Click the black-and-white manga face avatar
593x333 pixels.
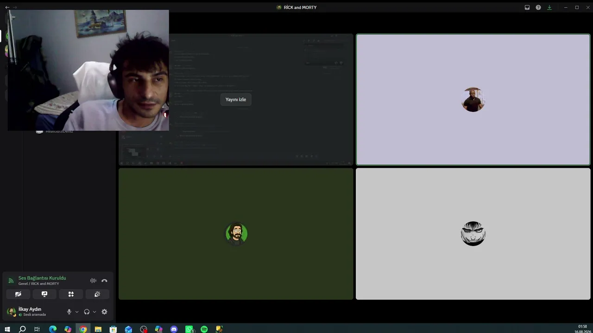tap(473, 234)
